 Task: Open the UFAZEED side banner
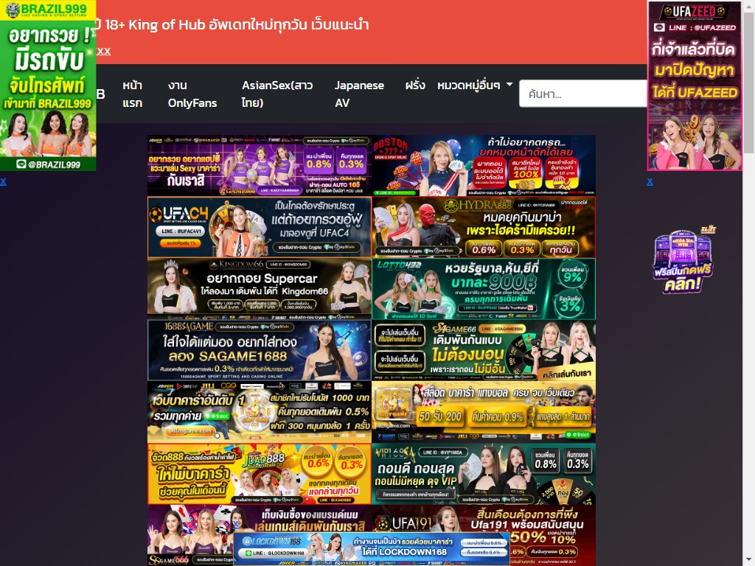pyautogui.click(x=695, y=85)
